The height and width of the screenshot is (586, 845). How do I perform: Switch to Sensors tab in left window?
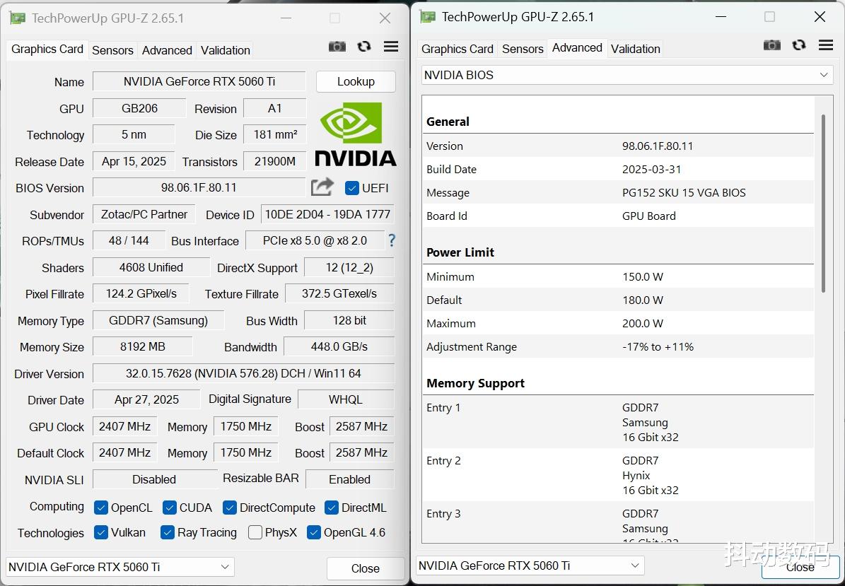112,50
